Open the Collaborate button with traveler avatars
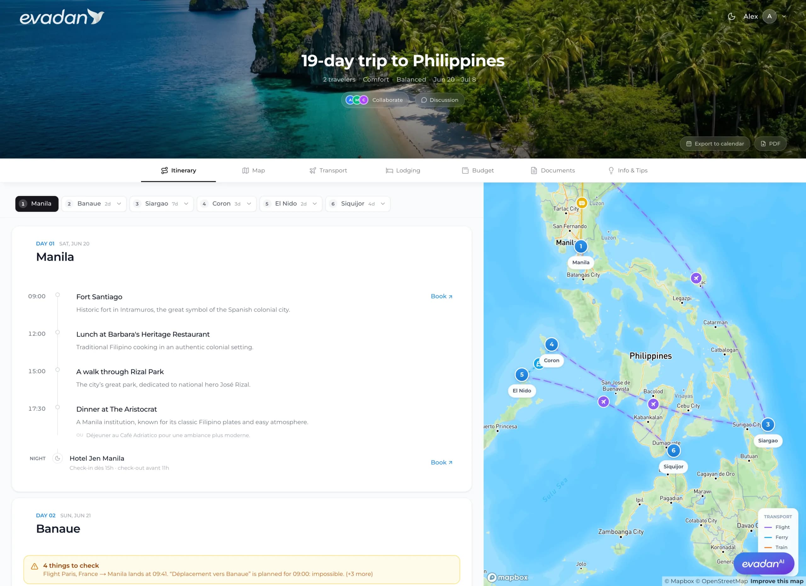 [x=375, y=100]
